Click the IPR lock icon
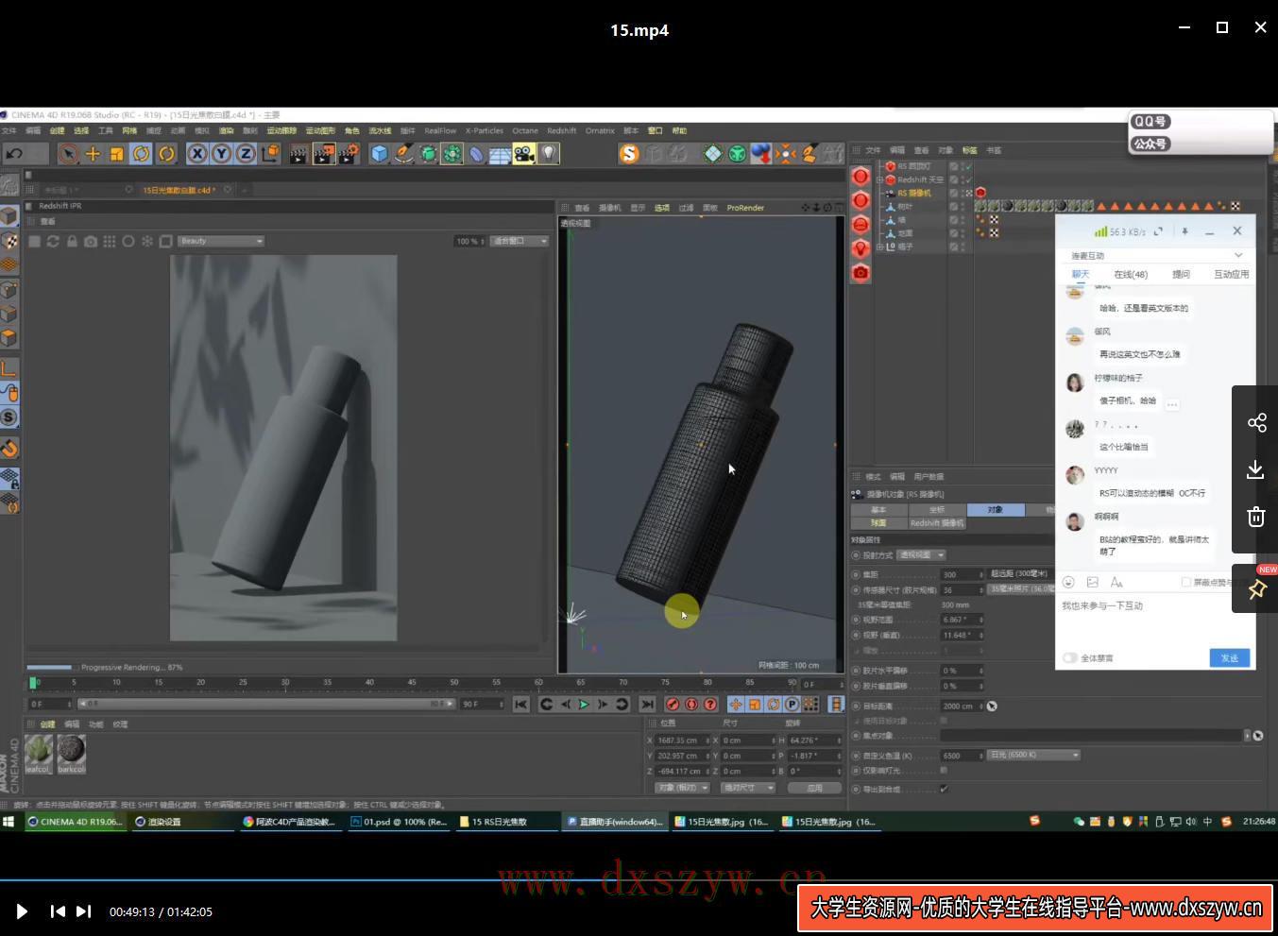 72,241
